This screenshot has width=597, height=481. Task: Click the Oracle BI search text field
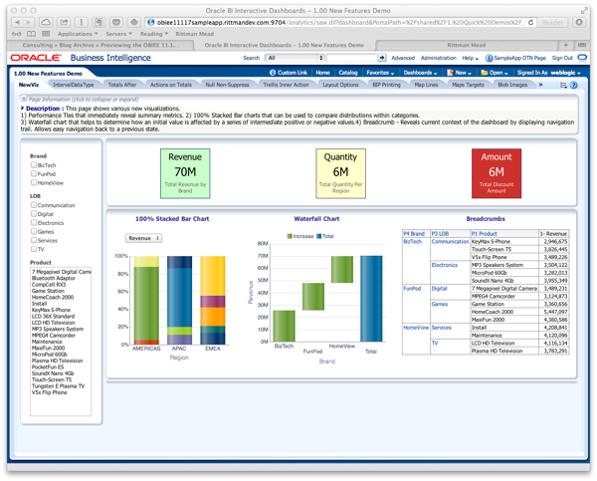coord(352,58)
